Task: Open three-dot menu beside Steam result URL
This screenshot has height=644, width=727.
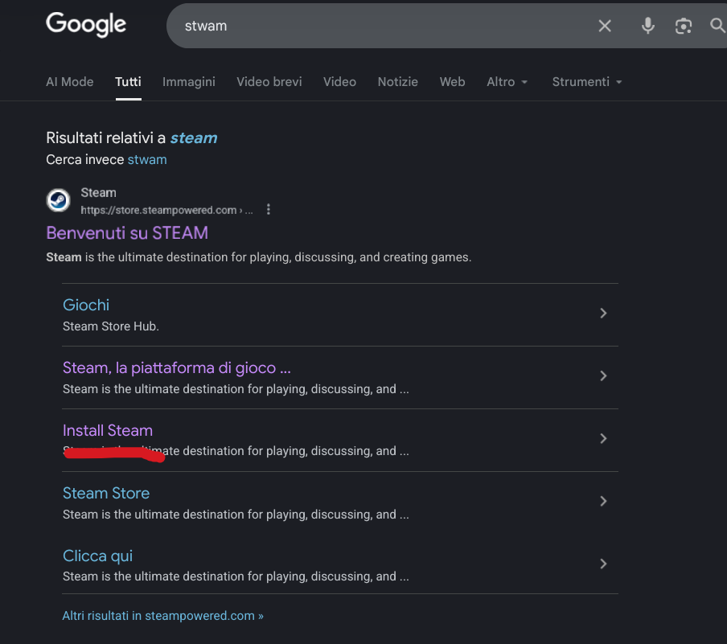Action: click(x=269, y=210)
